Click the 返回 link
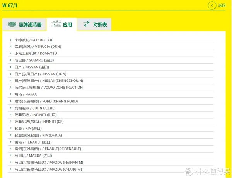Image resolution: width=232 pixels, height=178 pixels. click(x=222, y=5)
